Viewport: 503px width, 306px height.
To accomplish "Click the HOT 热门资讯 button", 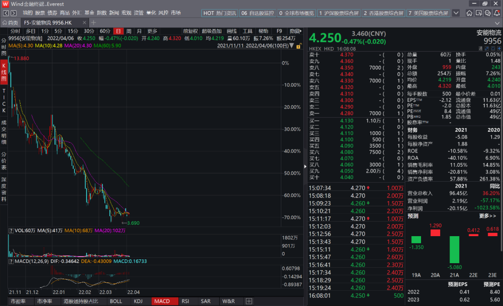I will (x=219, y=13).
